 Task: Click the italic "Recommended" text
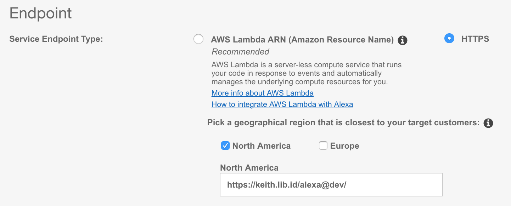pyautogui.click(x=240, y=52)
